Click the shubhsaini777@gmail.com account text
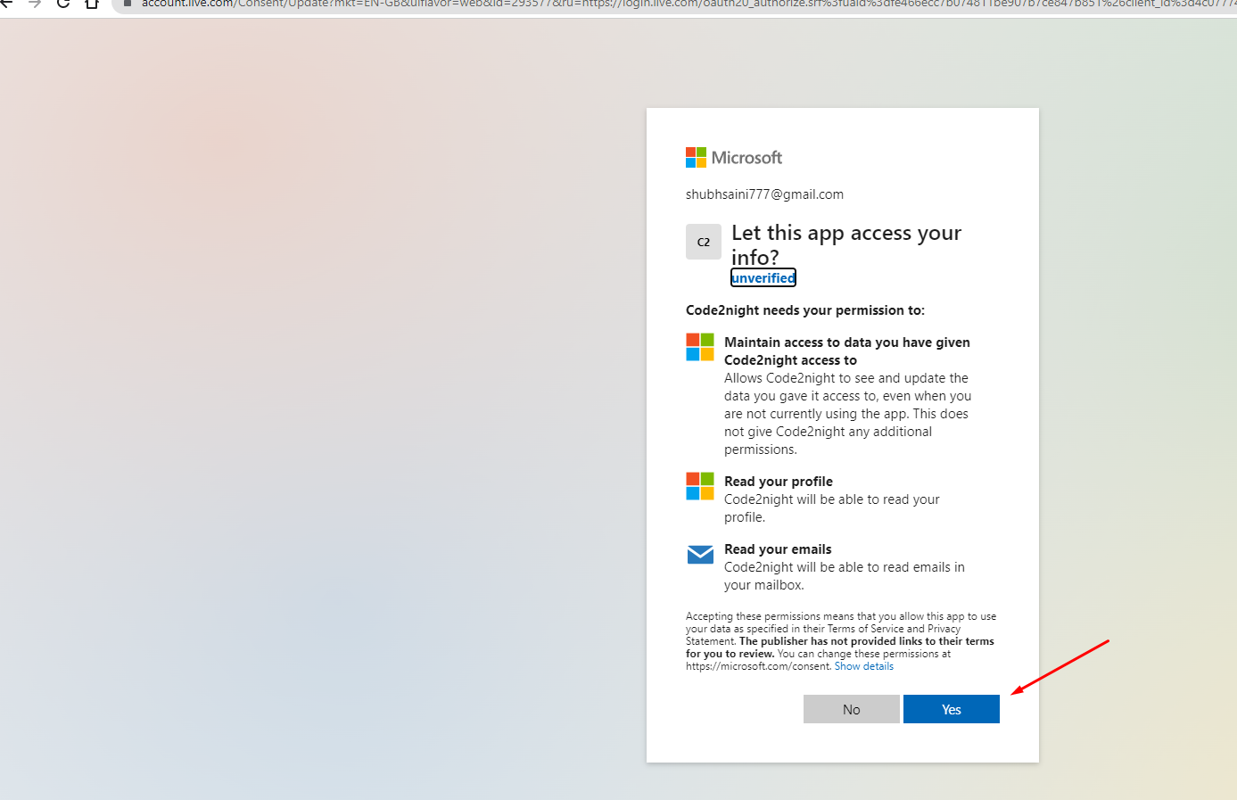The height and width of the screenshot is (800, 1237). [764, 194]
